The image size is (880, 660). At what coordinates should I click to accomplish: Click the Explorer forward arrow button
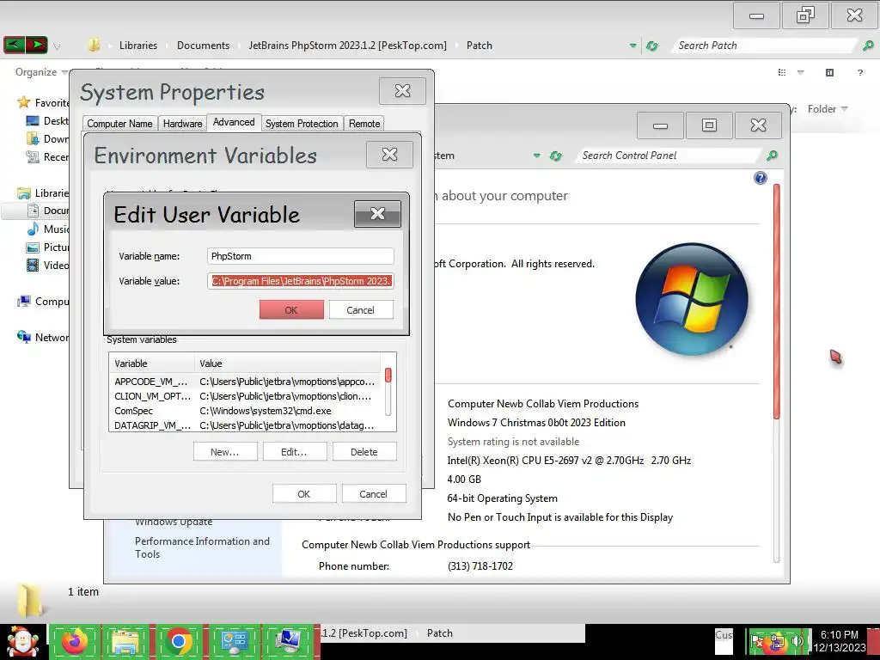click(36, 45)
